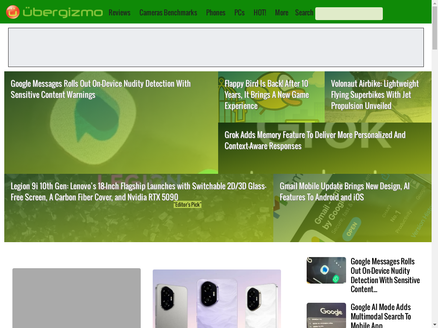The width and height of the screenshot is (438, 328).
Task: Go to the Phones section
Action: click(216, 12)
